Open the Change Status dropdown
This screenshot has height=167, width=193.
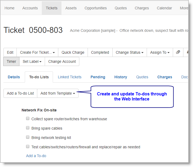(129, 52)
